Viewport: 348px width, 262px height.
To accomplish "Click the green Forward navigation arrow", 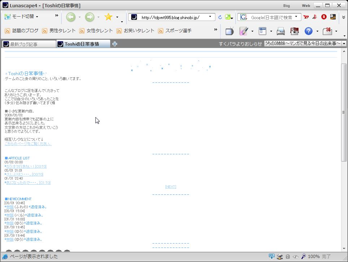I will (x=90, y=17).
